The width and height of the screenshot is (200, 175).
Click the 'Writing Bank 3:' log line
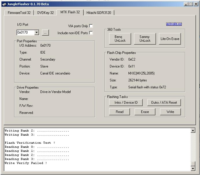pyautogui.click(x=37, y=135)
